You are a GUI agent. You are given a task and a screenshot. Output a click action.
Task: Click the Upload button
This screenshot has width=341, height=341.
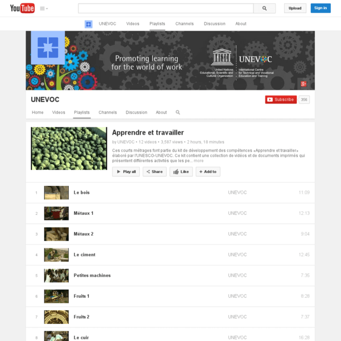point(295,8)
